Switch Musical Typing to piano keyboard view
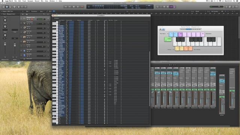Screen dimensions: 240x135 point(160,29)
